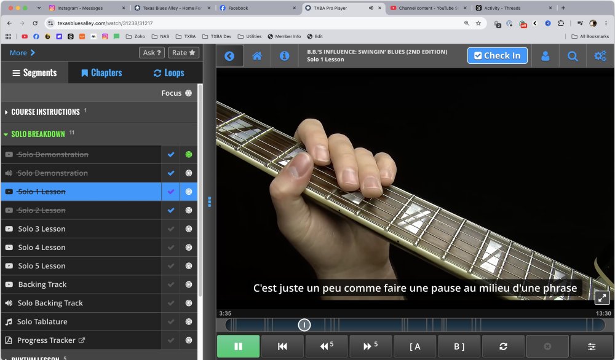The image size is (615, 360).
Task: Open the Backing Track segment
Action: 81,284
